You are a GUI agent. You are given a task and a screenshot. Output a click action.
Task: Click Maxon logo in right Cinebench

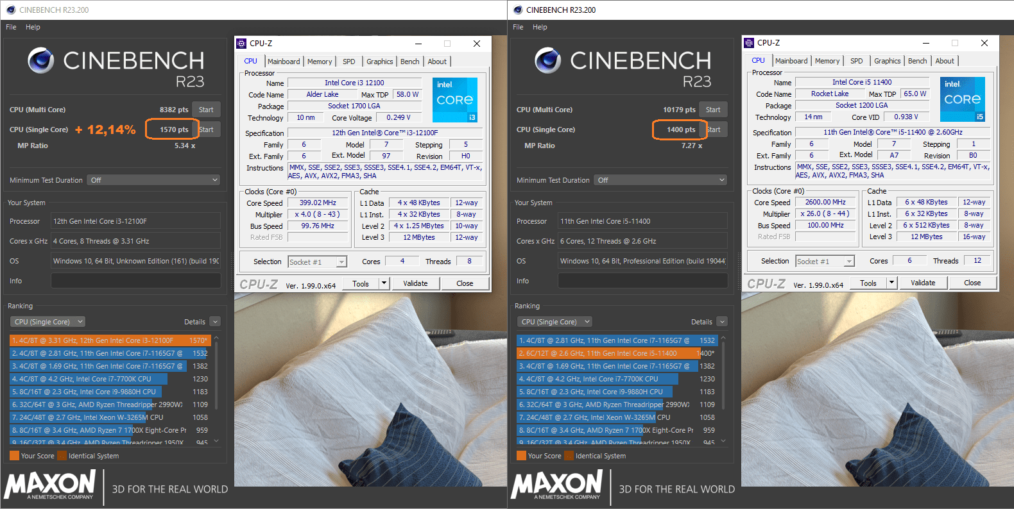(557, 485)
